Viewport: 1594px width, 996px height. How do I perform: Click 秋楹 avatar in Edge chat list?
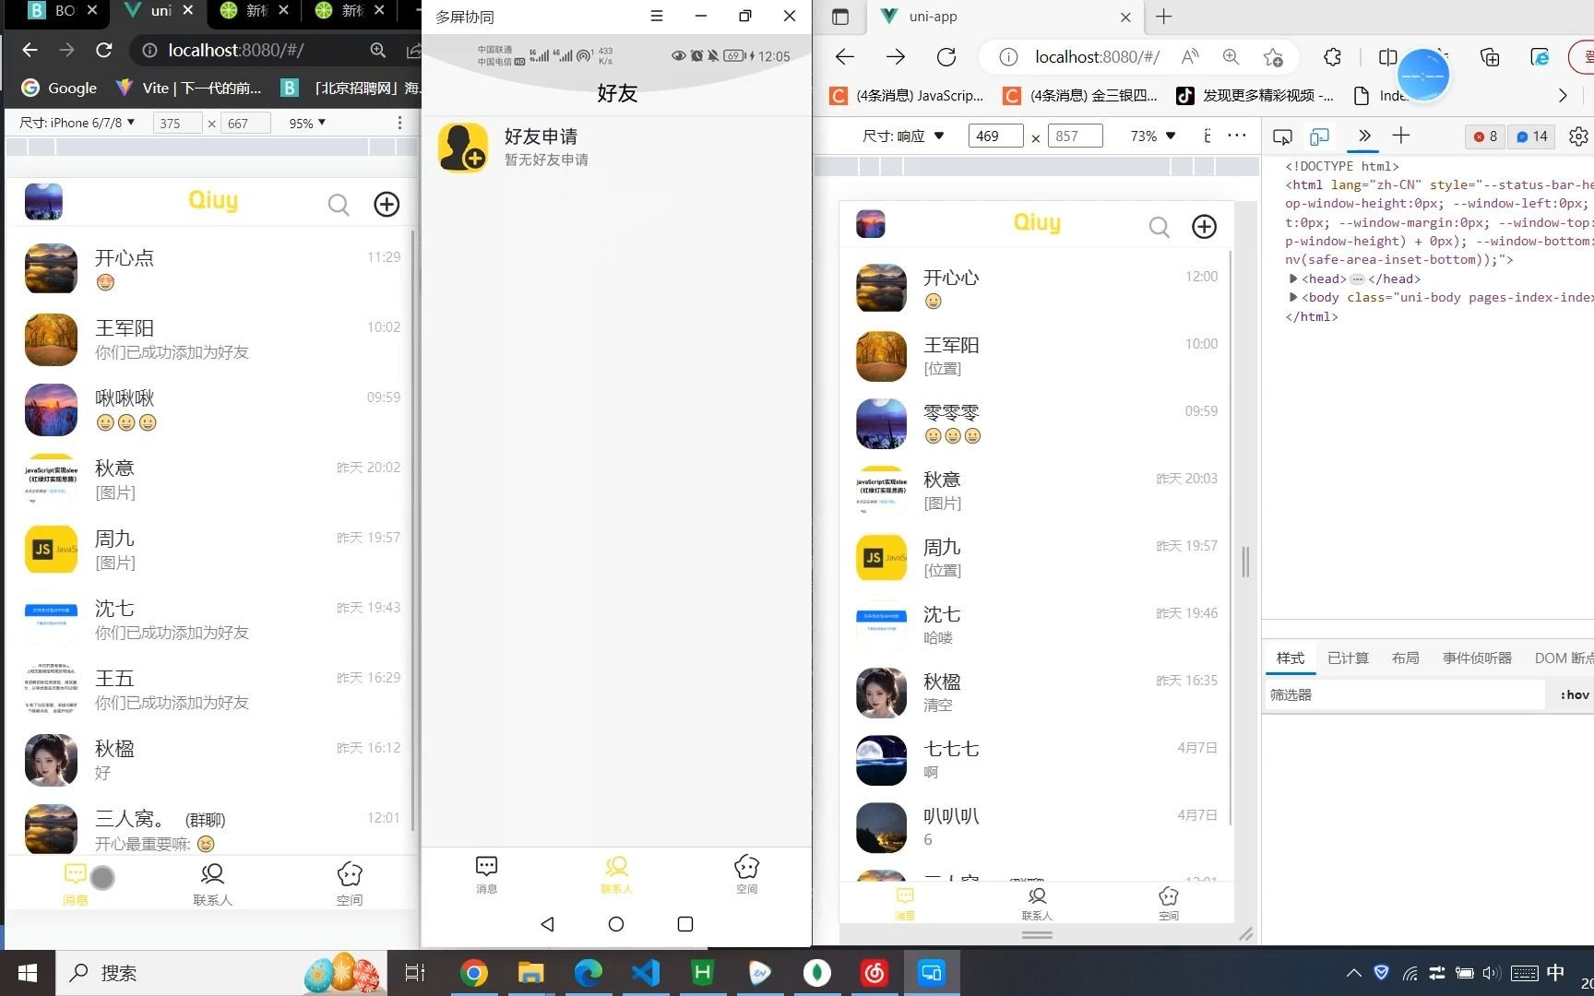[881, 693]
